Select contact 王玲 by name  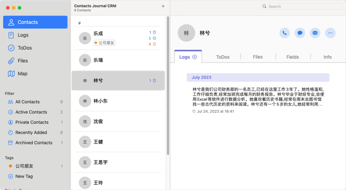tap(98, 183)
